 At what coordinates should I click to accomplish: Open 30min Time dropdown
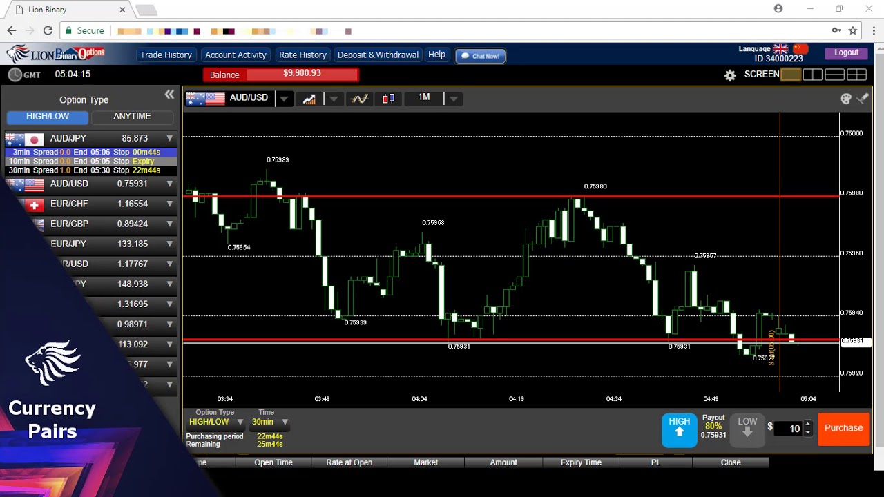click(x=270, y=422)
